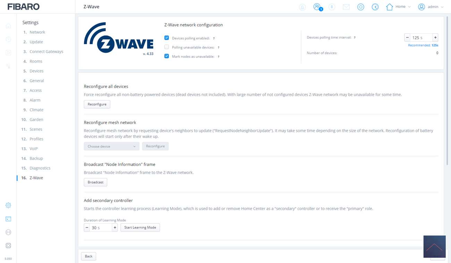Click the Z-Wave logo image
The width and height of the screenshot is (451, 263).
pyautogui.click(x=119, y=37)
